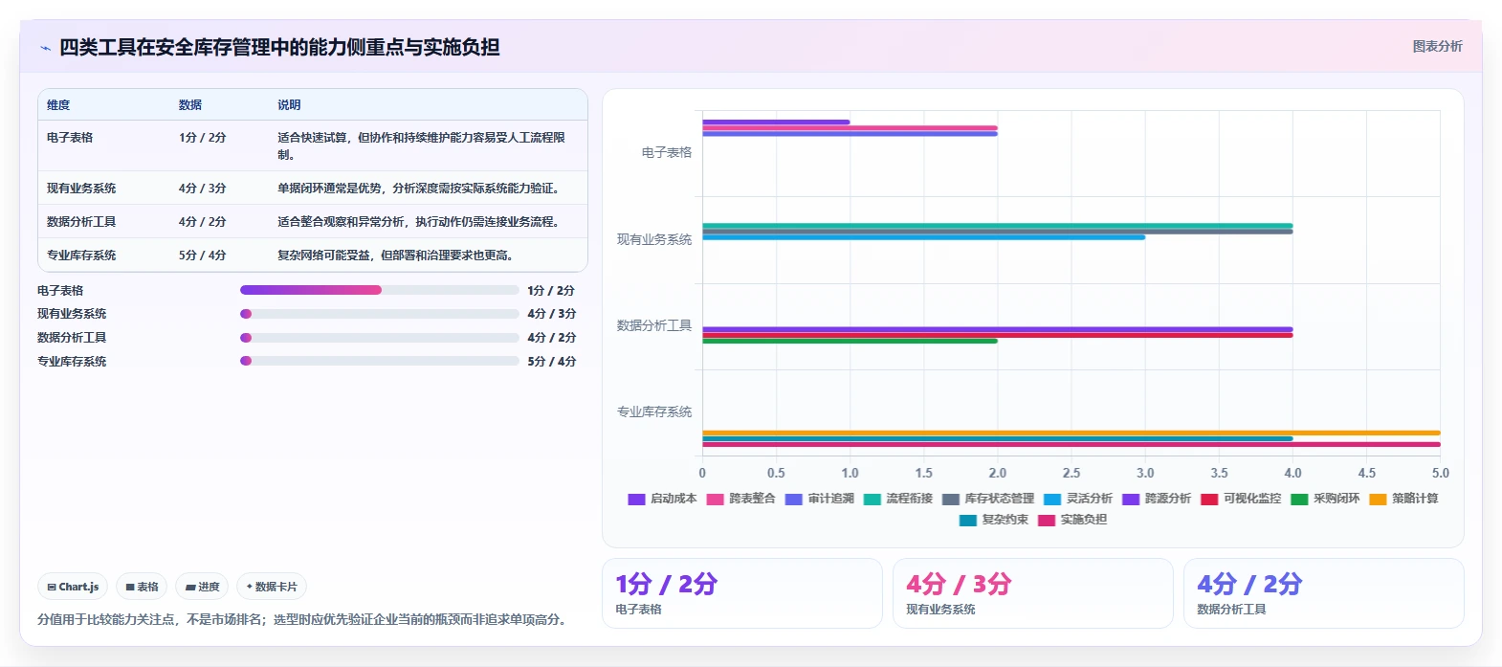Click the 说明 table column header

point(289,105)
